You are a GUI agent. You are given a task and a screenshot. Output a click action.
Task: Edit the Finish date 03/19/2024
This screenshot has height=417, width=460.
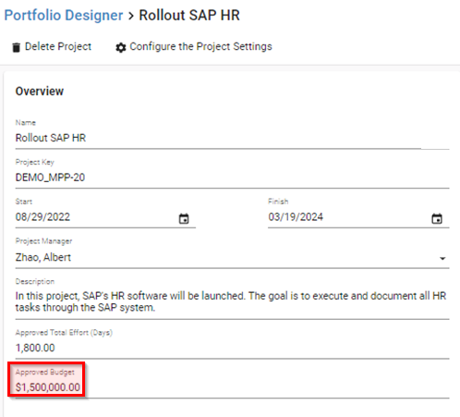click(x=296, y=217)
